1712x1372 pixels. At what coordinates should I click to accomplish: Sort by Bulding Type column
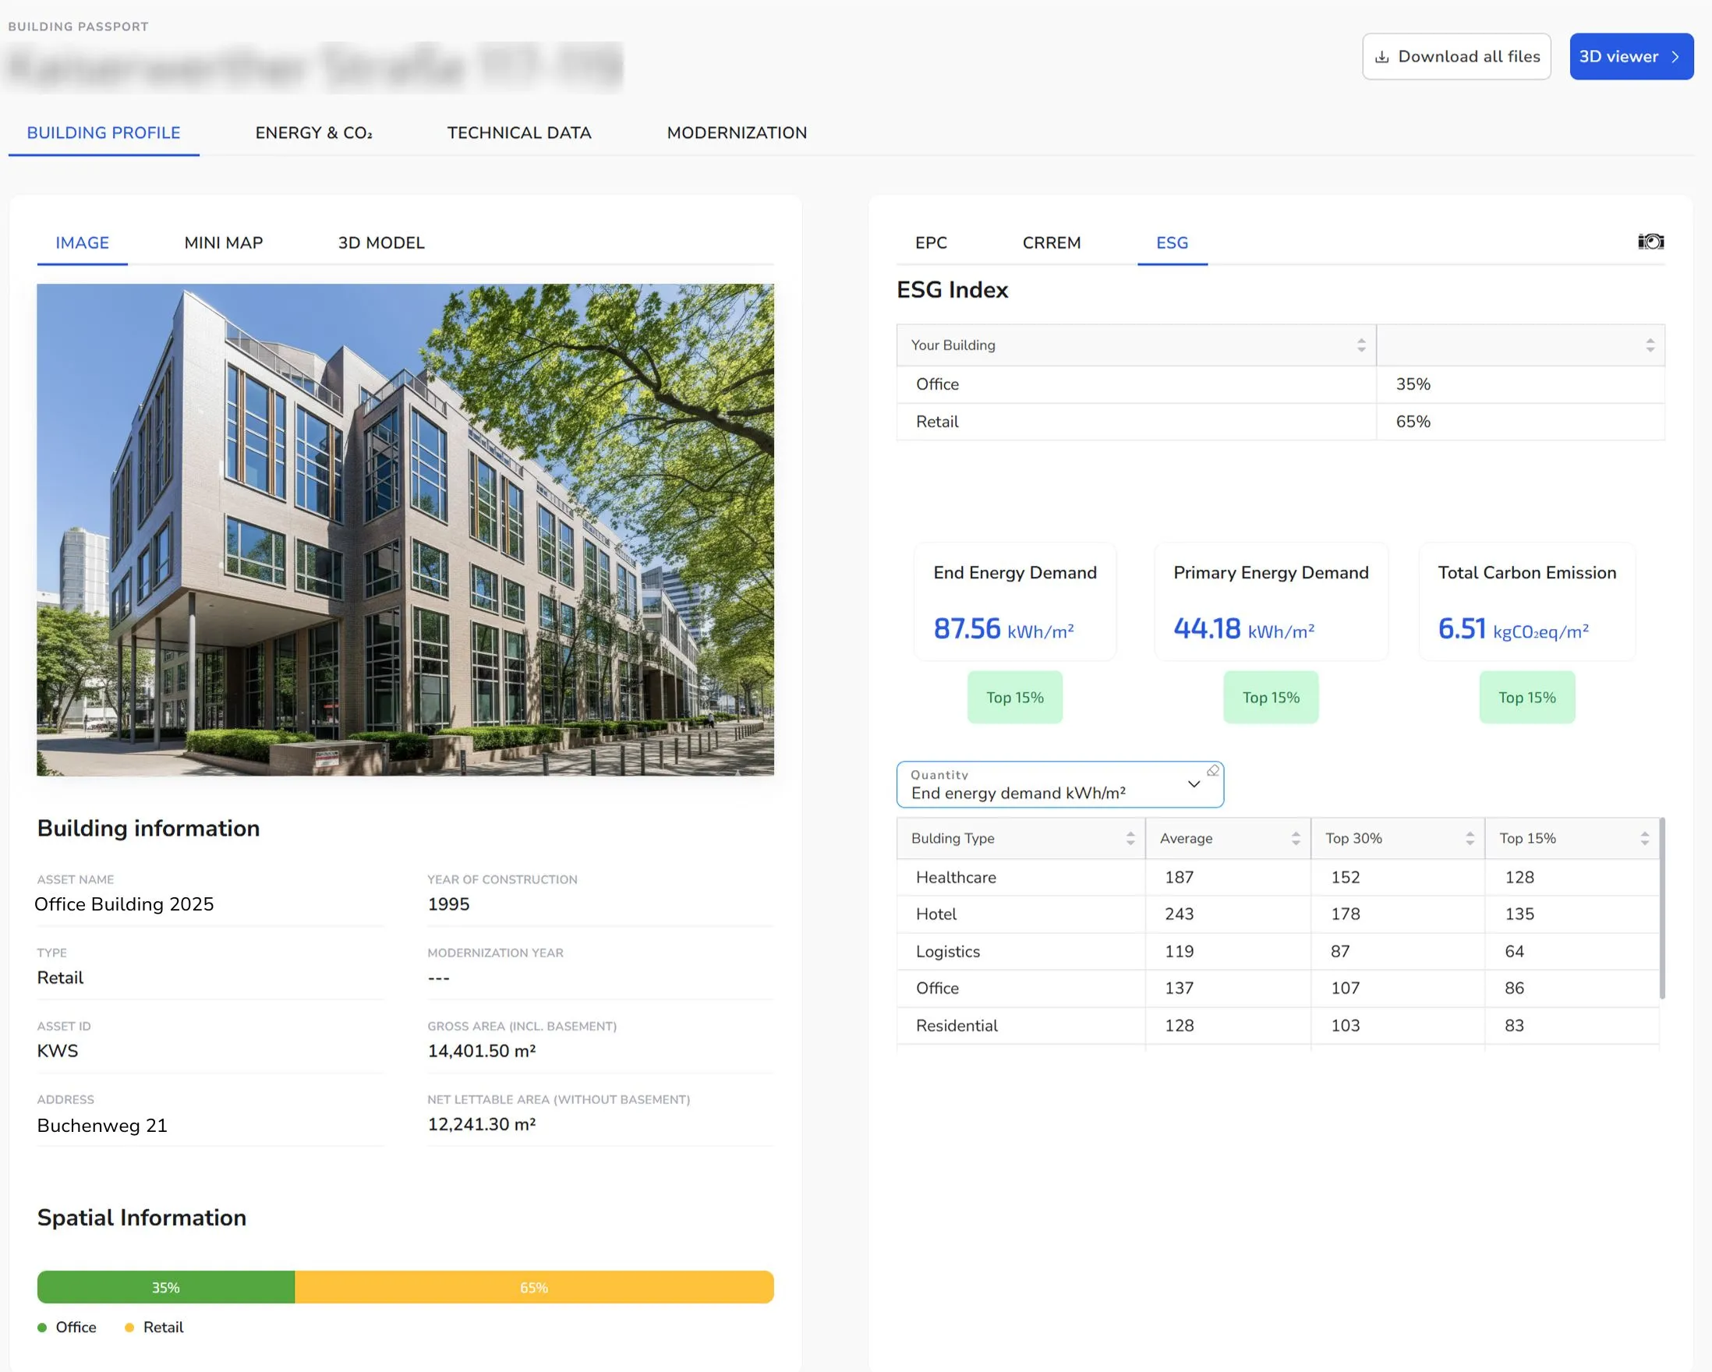coord(1130,839)
